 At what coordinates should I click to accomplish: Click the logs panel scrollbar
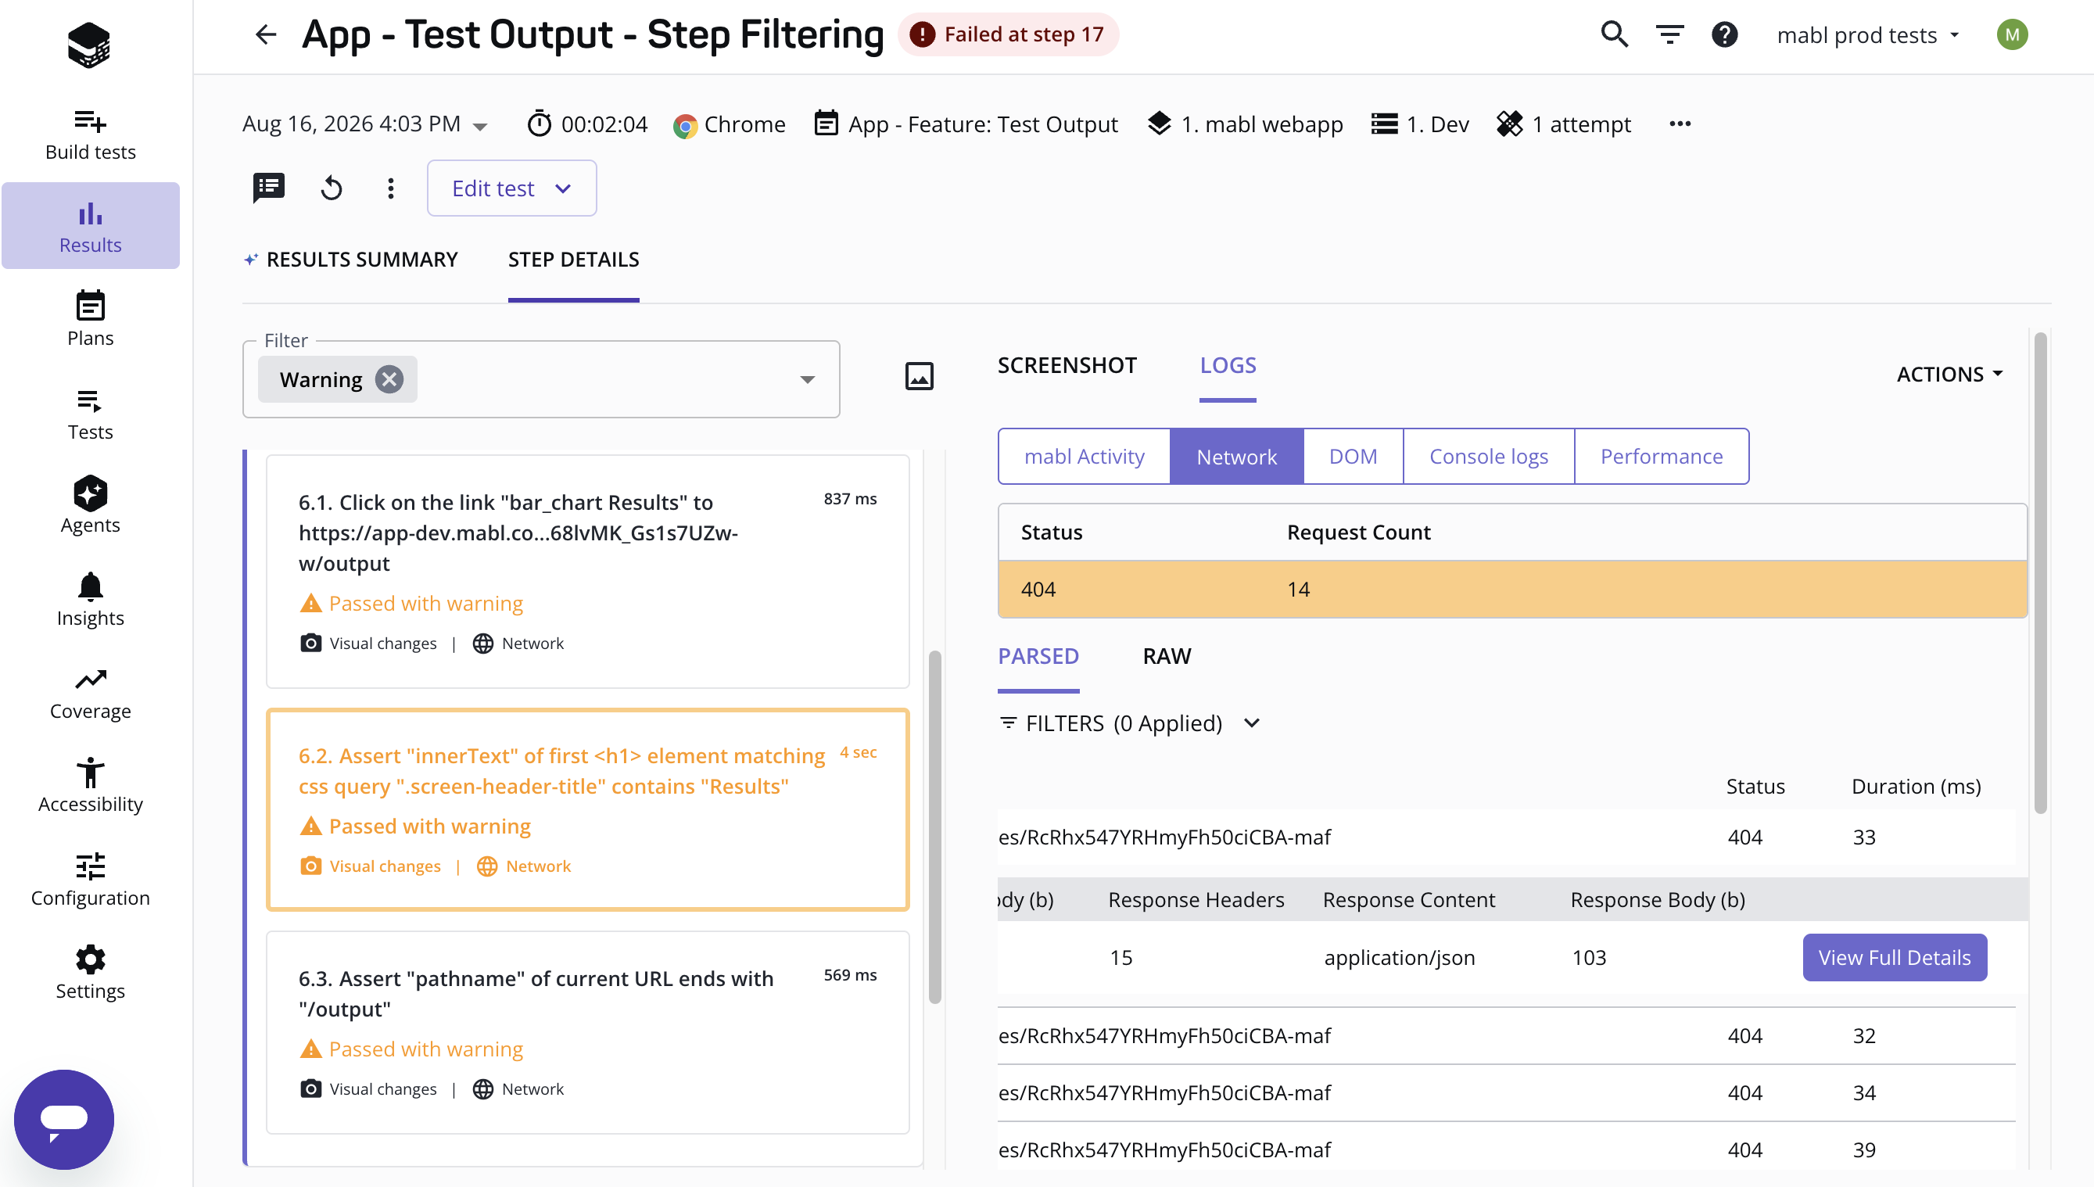pyautogui.click(x=2040, y=572)
